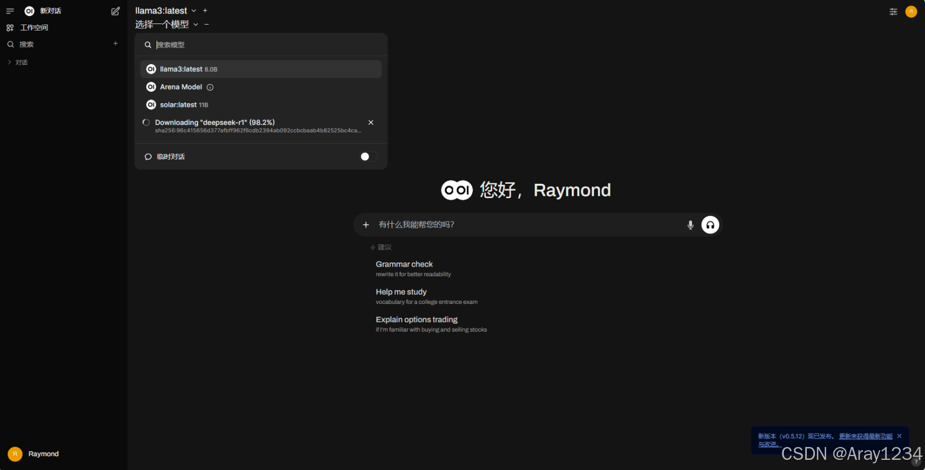
Task: Click 搜索 in the sidebar
Action: pos(27,44)
